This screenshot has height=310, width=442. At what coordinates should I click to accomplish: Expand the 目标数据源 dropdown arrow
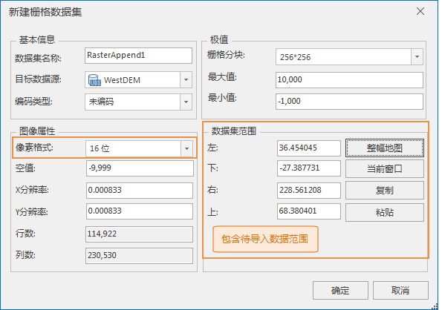click(x=186, y=80)
